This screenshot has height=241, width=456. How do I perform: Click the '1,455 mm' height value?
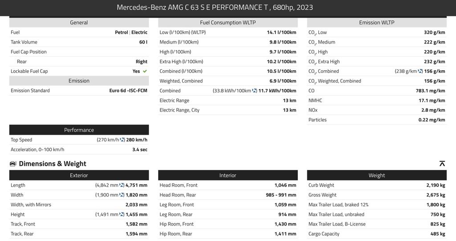pyautogui.click(x=136, y=214)
